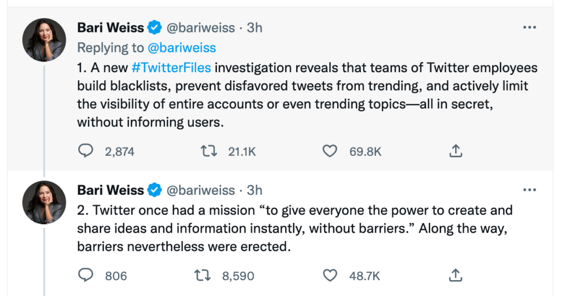
Task: Like the first tweet with 69.8K likes
Action: pyautogui.click(x=330, y=151)
